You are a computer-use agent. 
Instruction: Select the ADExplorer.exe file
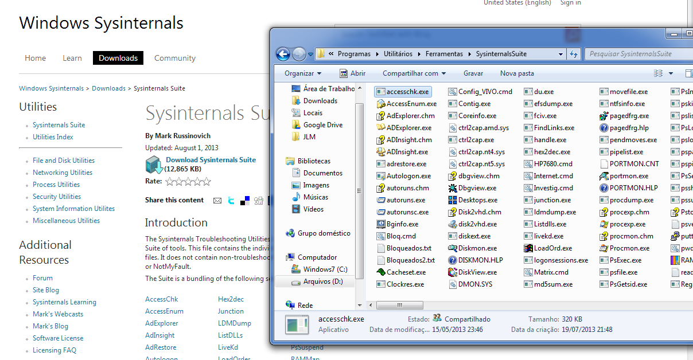[x=404, y=128]
